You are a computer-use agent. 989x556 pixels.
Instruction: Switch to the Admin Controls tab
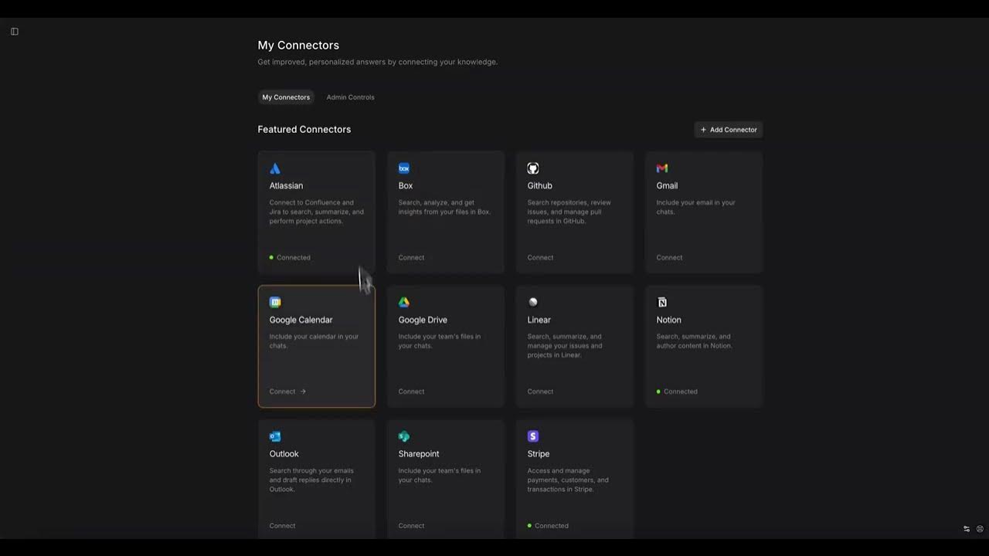tap(350, 97)
